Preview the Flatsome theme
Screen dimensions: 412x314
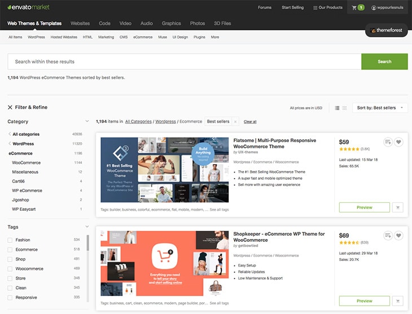point(365,207)
